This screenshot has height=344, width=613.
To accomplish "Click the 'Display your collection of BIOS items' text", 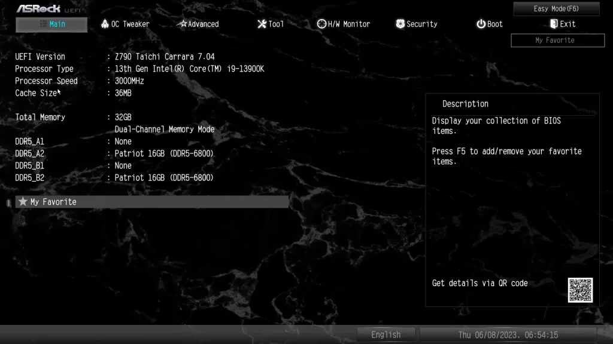I will pyautogui.click(x=496, y=126).
